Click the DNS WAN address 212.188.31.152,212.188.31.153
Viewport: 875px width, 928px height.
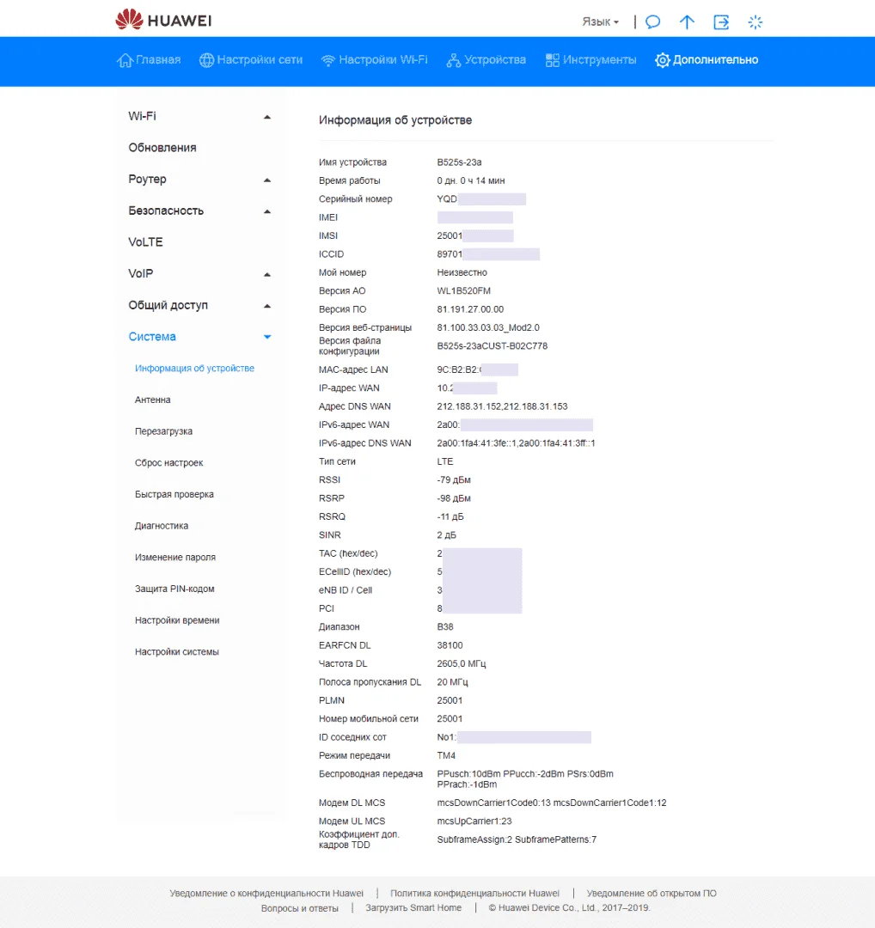[x=502, y=406]
